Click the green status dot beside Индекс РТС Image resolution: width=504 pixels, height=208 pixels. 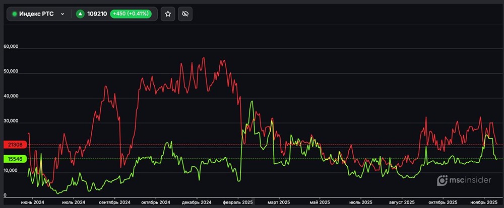[15, 14]
